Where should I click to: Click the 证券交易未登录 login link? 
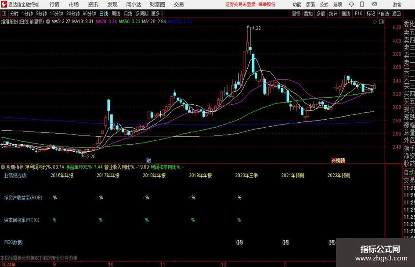point(240,4)
